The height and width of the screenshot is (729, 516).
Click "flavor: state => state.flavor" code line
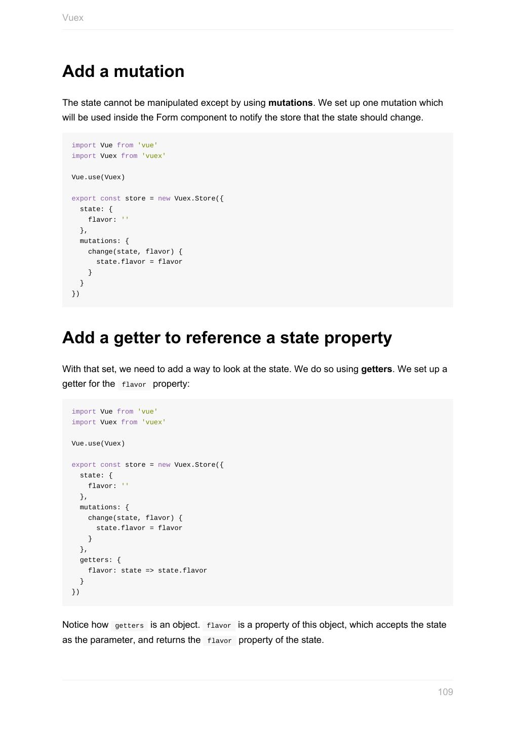tap(147, 571)
